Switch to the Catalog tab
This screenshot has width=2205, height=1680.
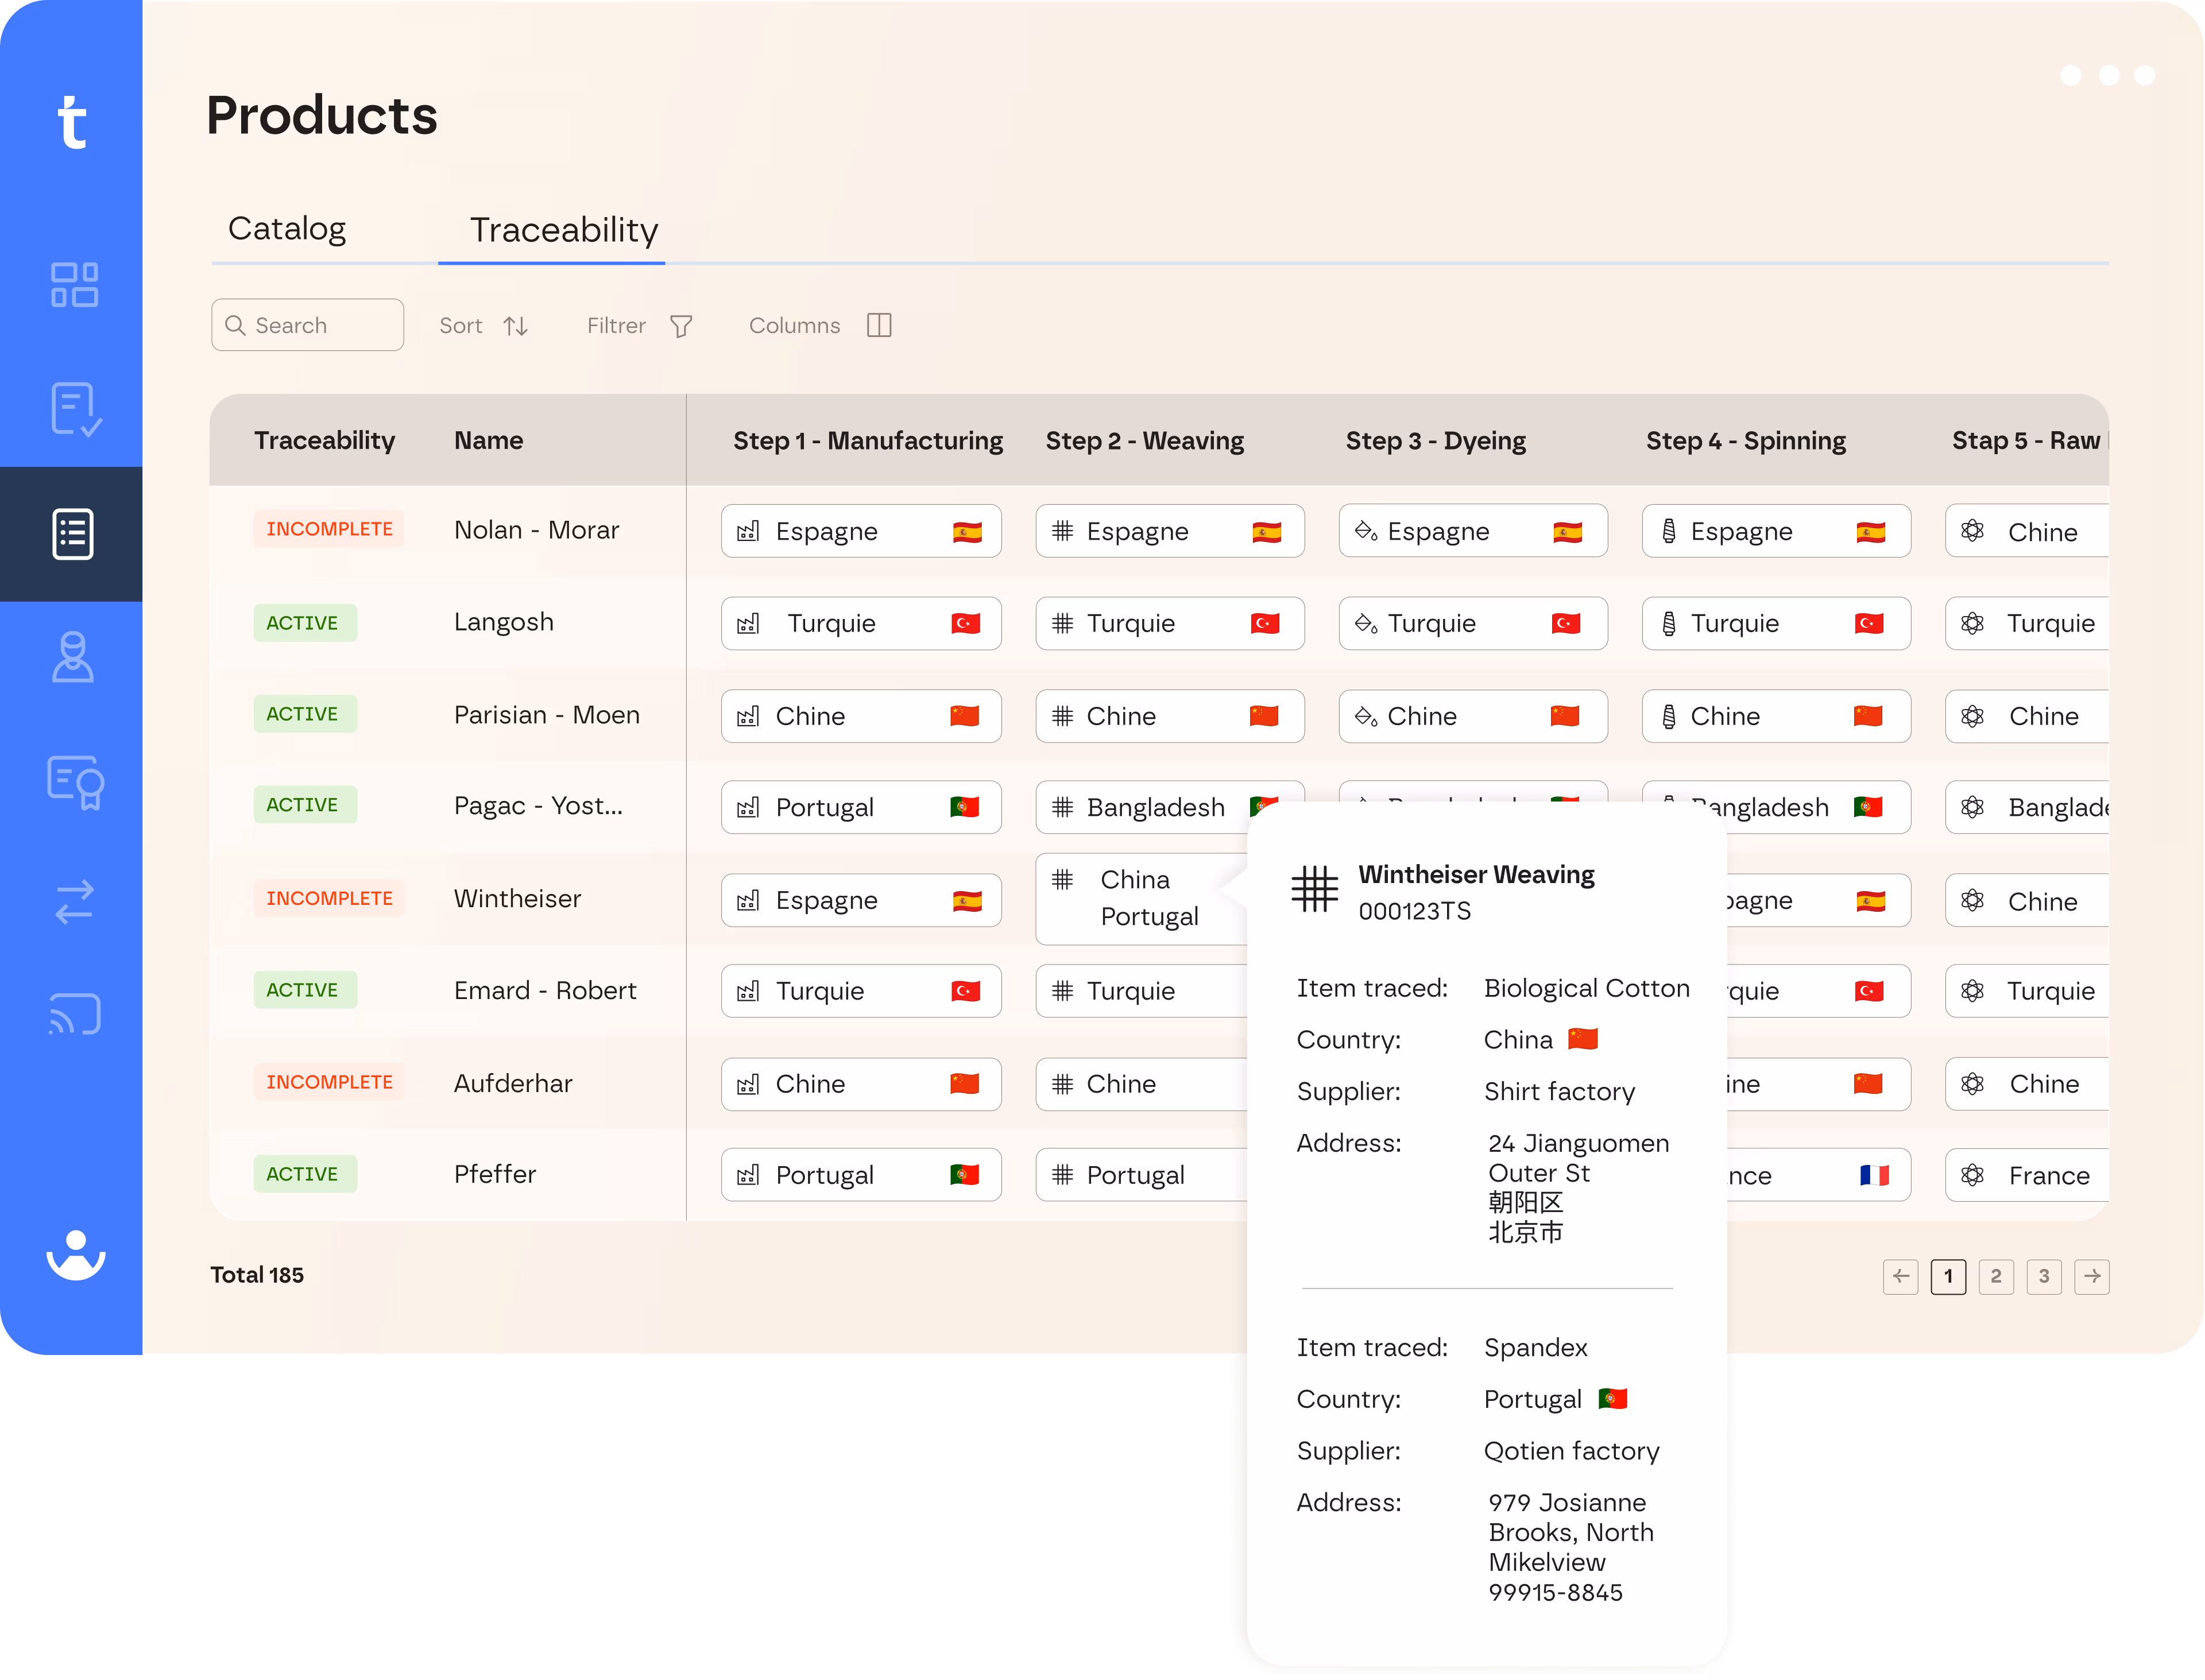(287, 229)
